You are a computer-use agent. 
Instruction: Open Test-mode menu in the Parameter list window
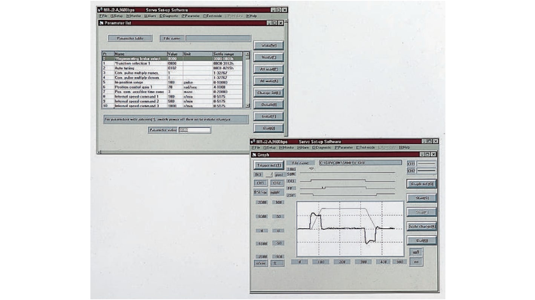tap(213, 16)
